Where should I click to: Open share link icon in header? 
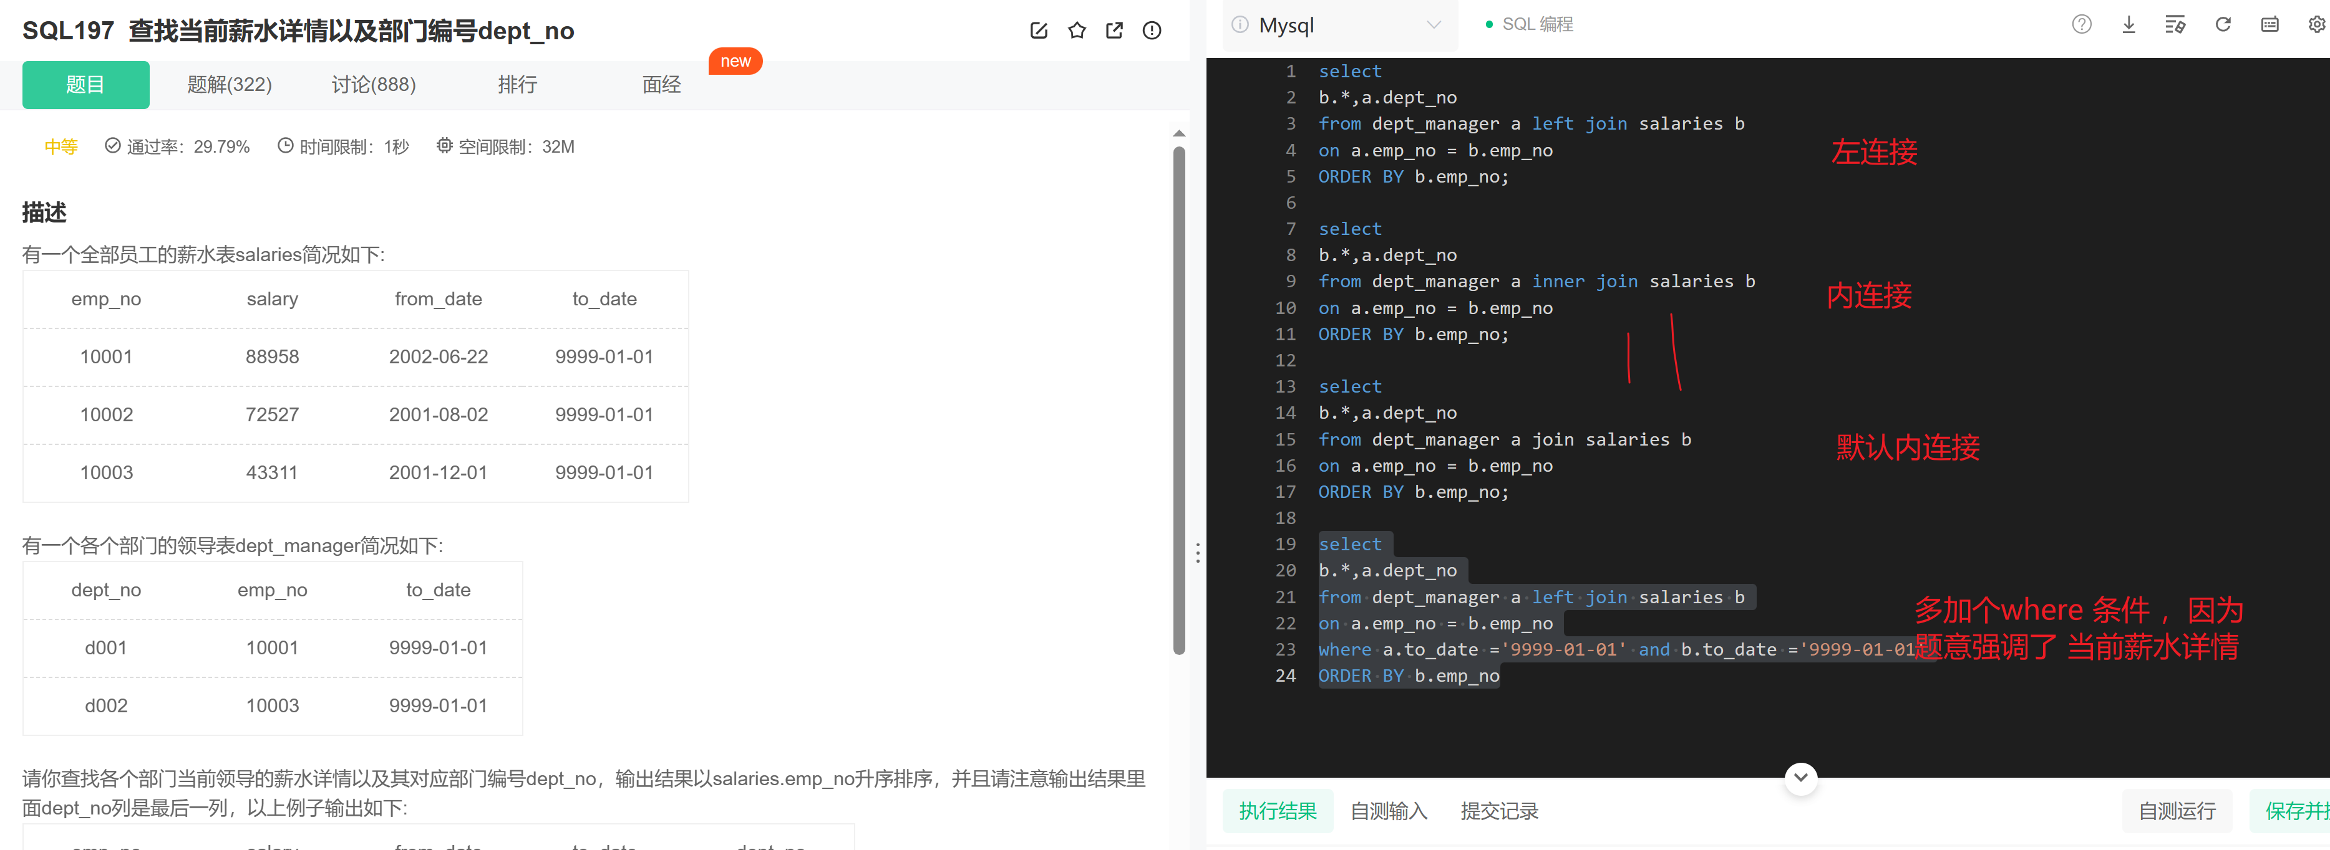pos(1114,31)
